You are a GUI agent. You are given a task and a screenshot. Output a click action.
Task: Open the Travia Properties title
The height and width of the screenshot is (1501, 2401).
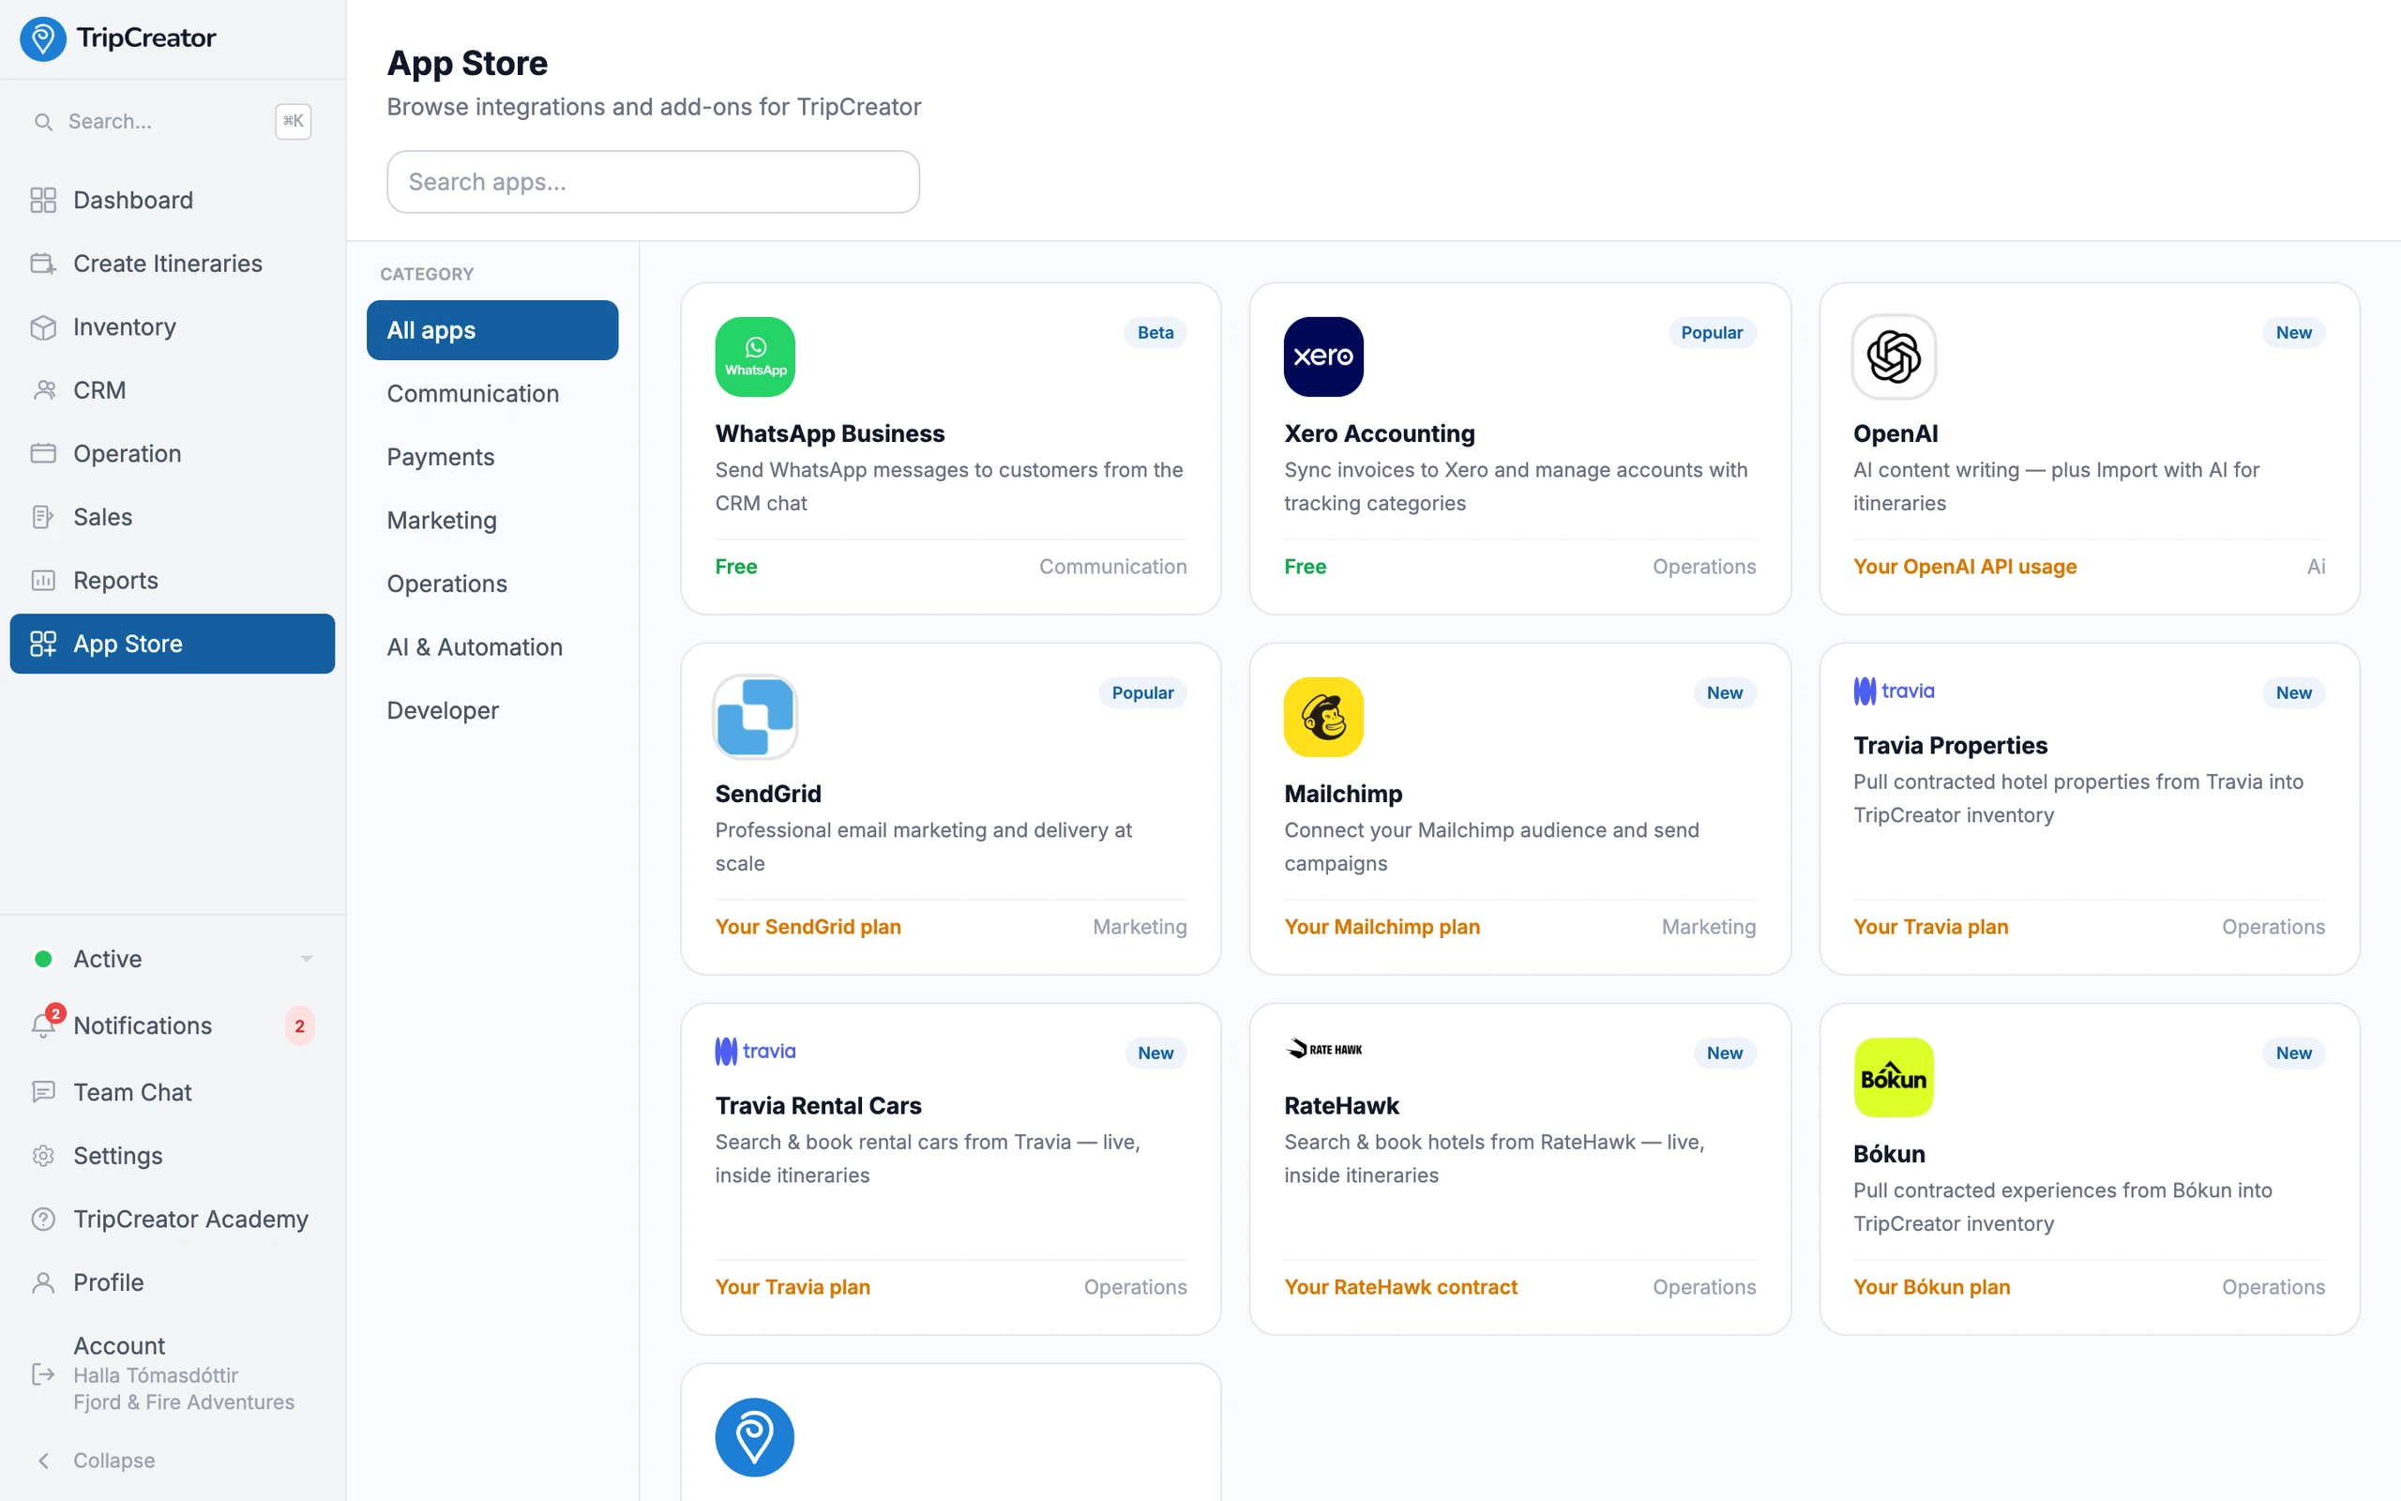[x=1950, y=746]
